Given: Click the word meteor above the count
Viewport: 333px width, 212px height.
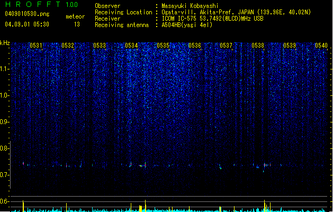Looking at the screenshot, I should 75,16.
